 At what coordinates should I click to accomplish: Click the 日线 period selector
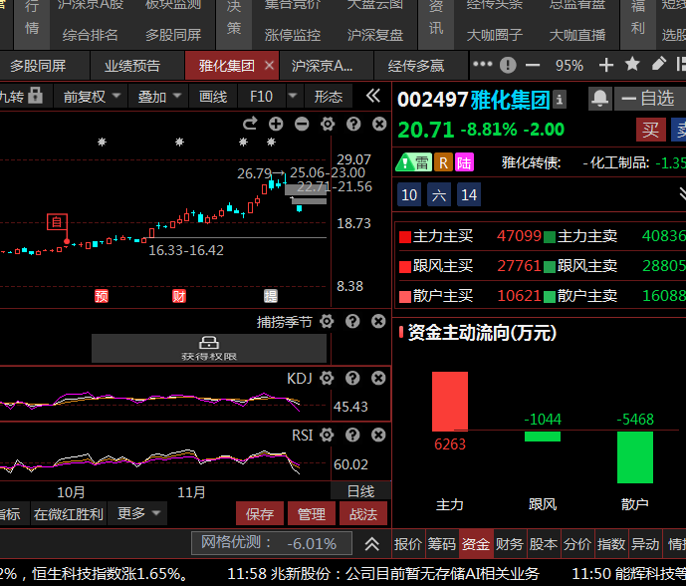[x=361, y=491]
